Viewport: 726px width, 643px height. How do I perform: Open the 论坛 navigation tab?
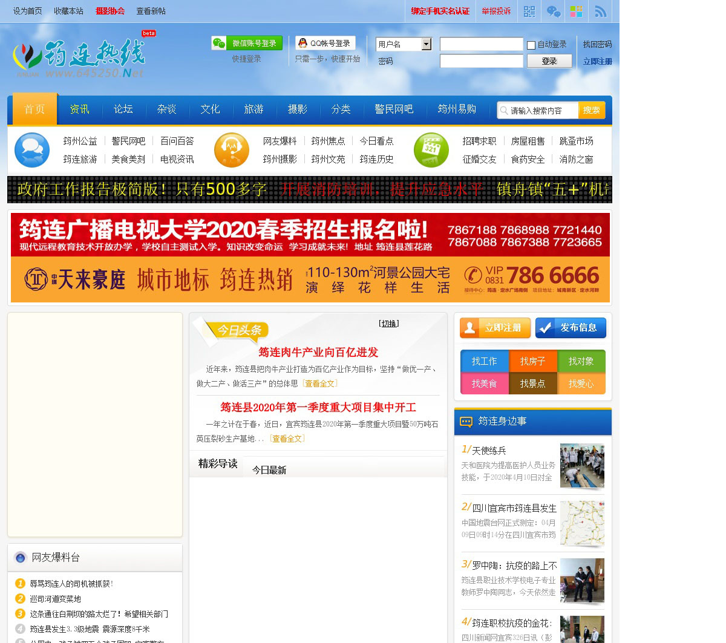(x=123, y=109)
